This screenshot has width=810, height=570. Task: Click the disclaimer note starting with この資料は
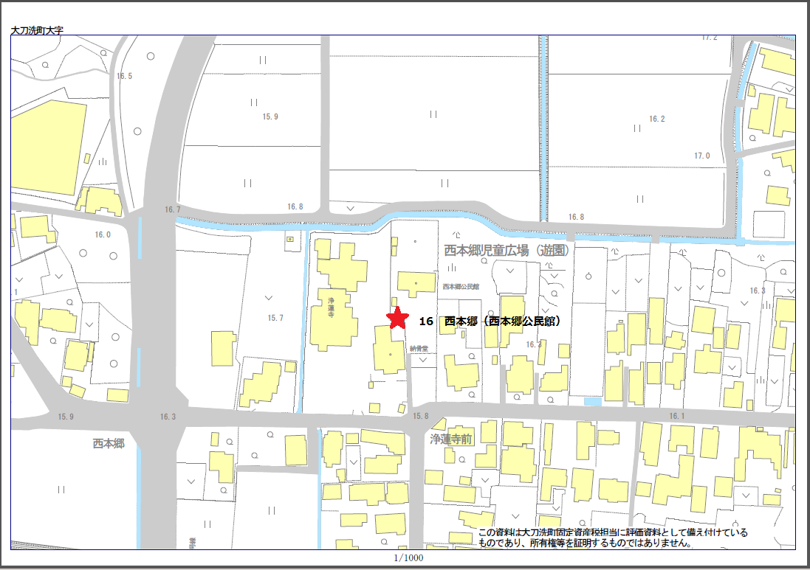[x=613, y=538]
